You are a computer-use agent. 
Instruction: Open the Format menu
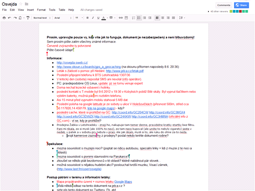41,10
